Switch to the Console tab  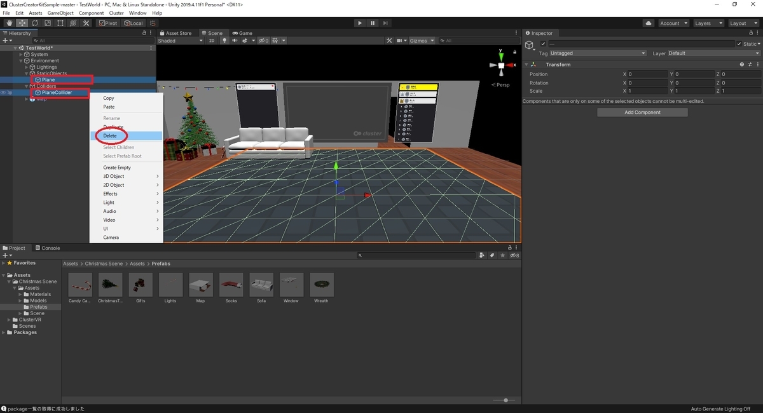(x=47, y=248)
